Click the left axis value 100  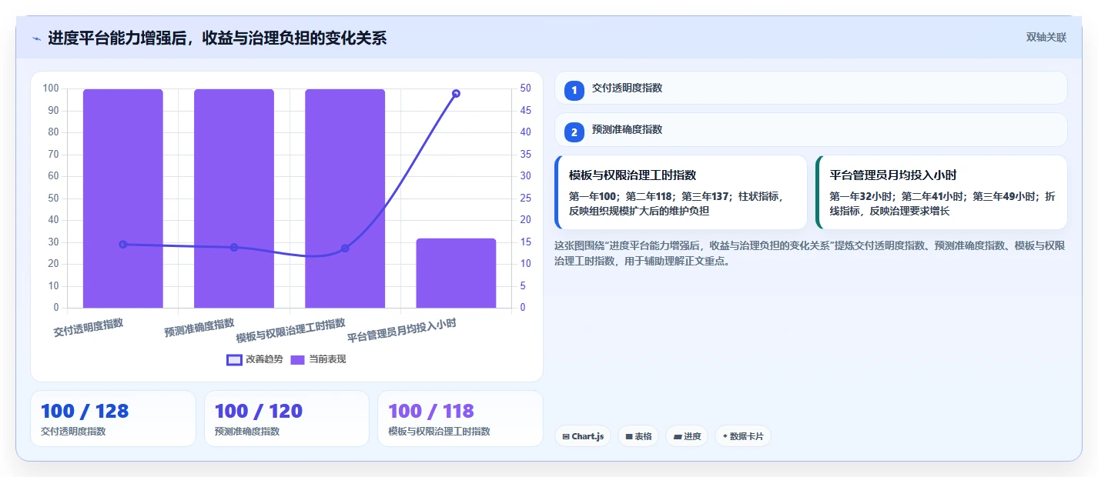pos(51,88)
